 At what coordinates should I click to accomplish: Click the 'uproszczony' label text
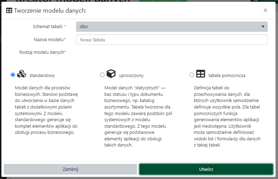click(131, 76)
